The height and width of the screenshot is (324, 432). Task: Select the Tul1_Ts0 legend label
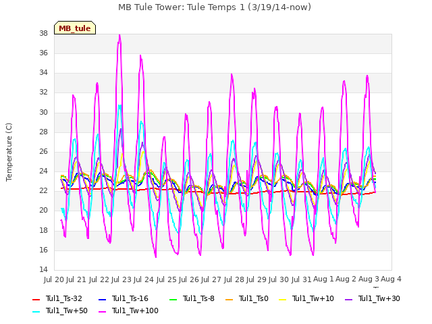(254, 298)
